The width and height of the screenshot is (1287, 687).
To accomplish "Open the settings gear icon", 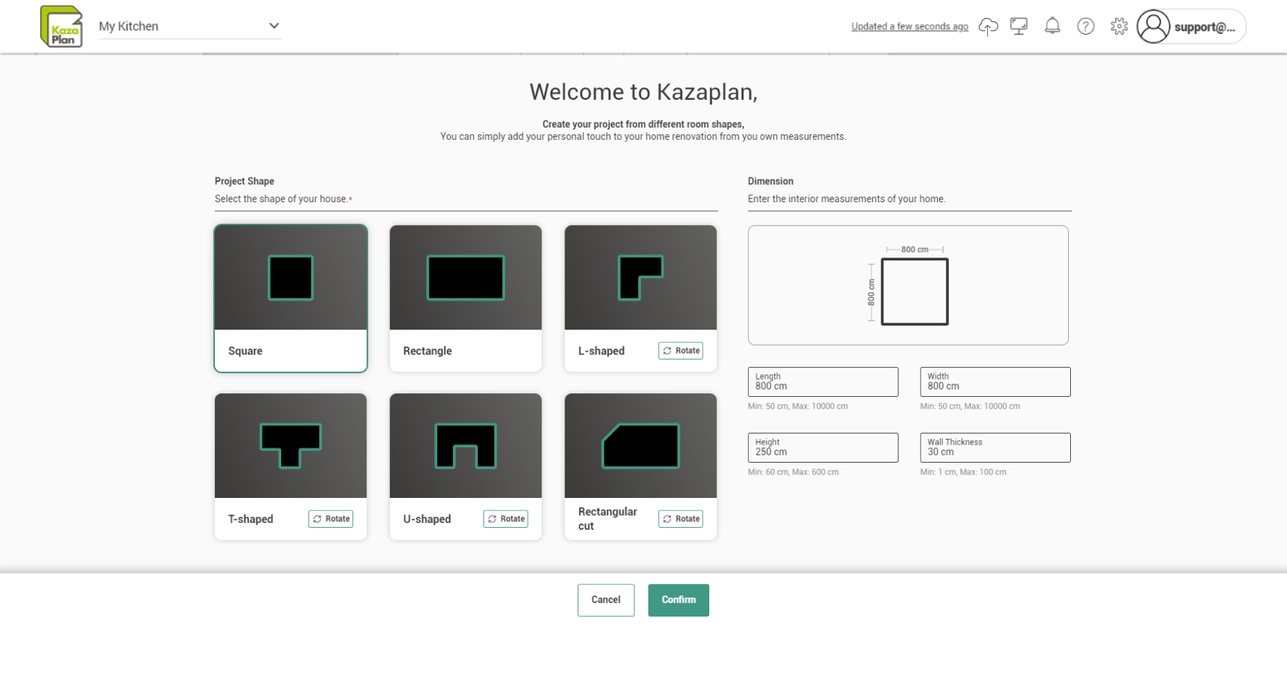I will [1119, 26].
